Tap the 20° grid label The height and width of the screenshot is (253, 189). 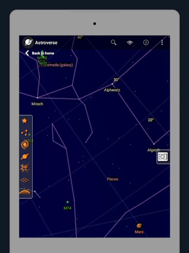(x=151, y=120)
